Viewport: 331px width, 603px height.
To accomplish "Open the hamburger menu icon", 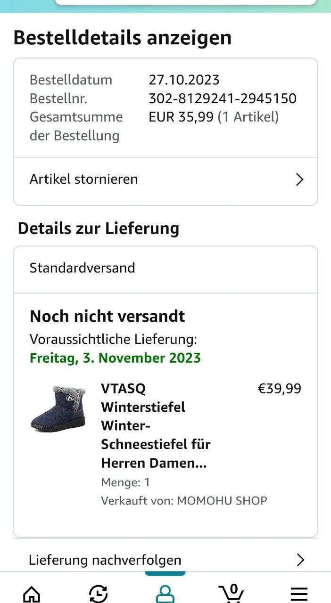I will (299, 593).
